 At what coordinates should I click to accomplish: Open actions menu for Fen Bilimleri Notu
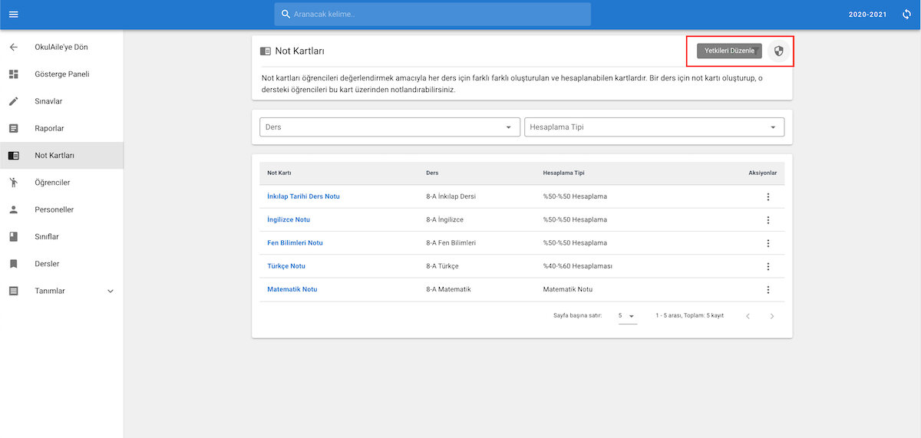point(767,243)
